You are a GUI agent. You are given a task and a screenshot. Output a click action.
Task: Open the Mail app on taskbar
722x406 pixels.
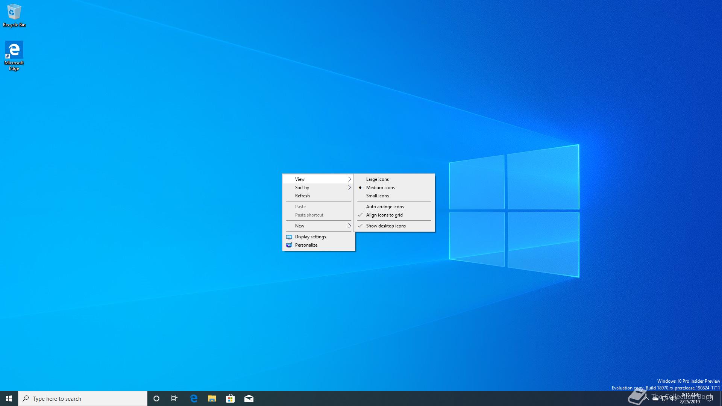point(249,398)
